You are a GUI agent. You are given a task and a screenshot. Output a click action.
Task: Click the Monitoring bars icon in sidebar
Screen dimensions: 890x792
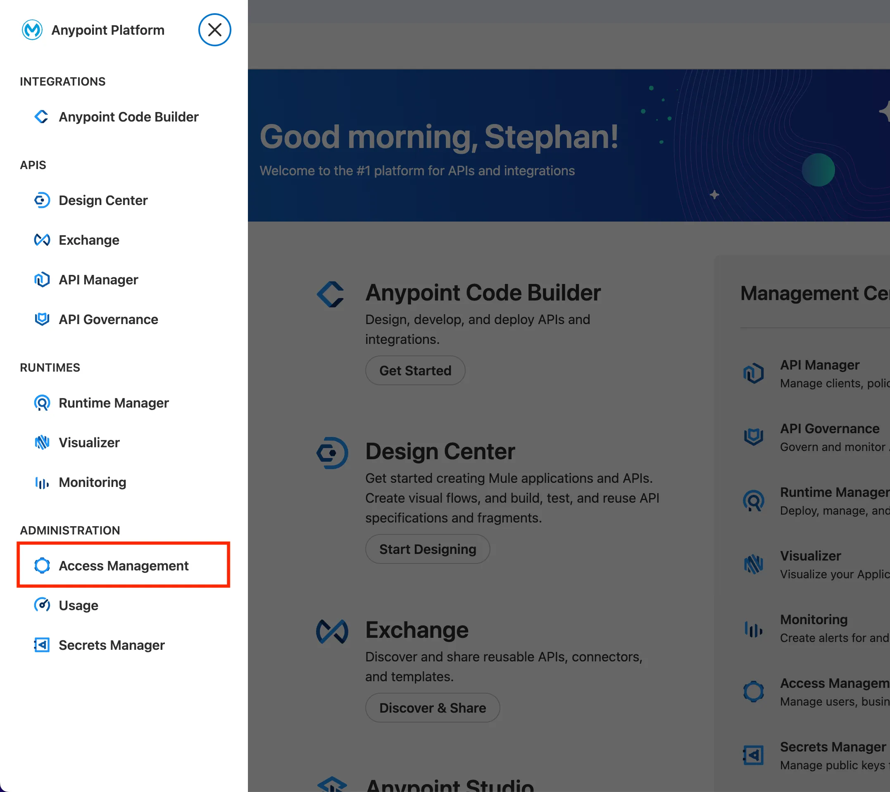click(42, 482)
